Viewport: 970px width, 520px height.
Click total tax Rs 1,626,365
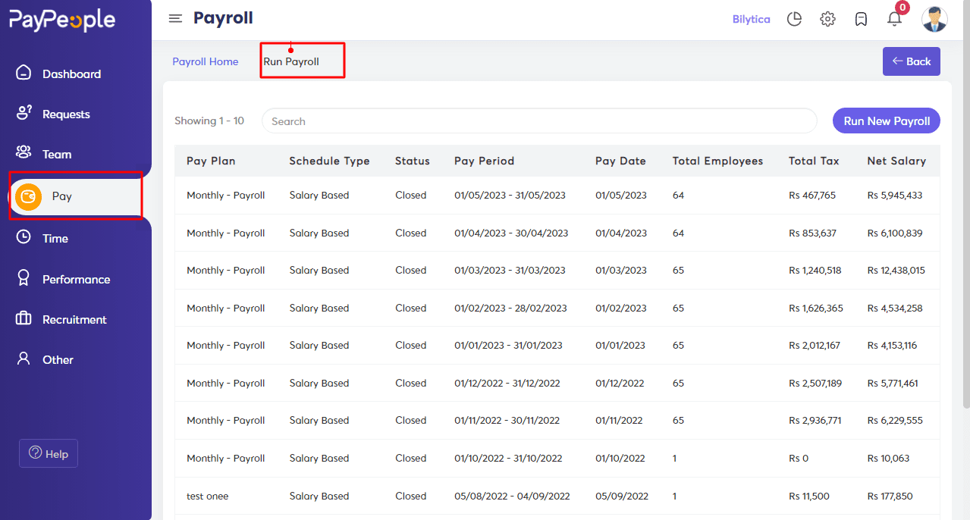[x=816, y=309]
